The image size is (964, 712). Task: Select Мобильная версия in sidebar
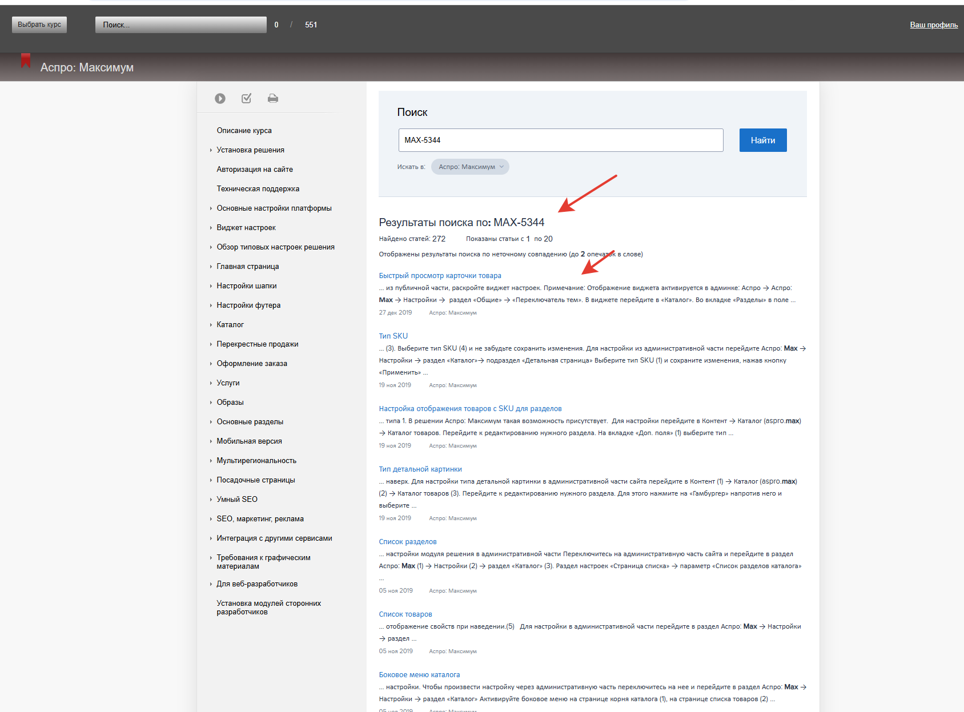click(x=249, y=441)
